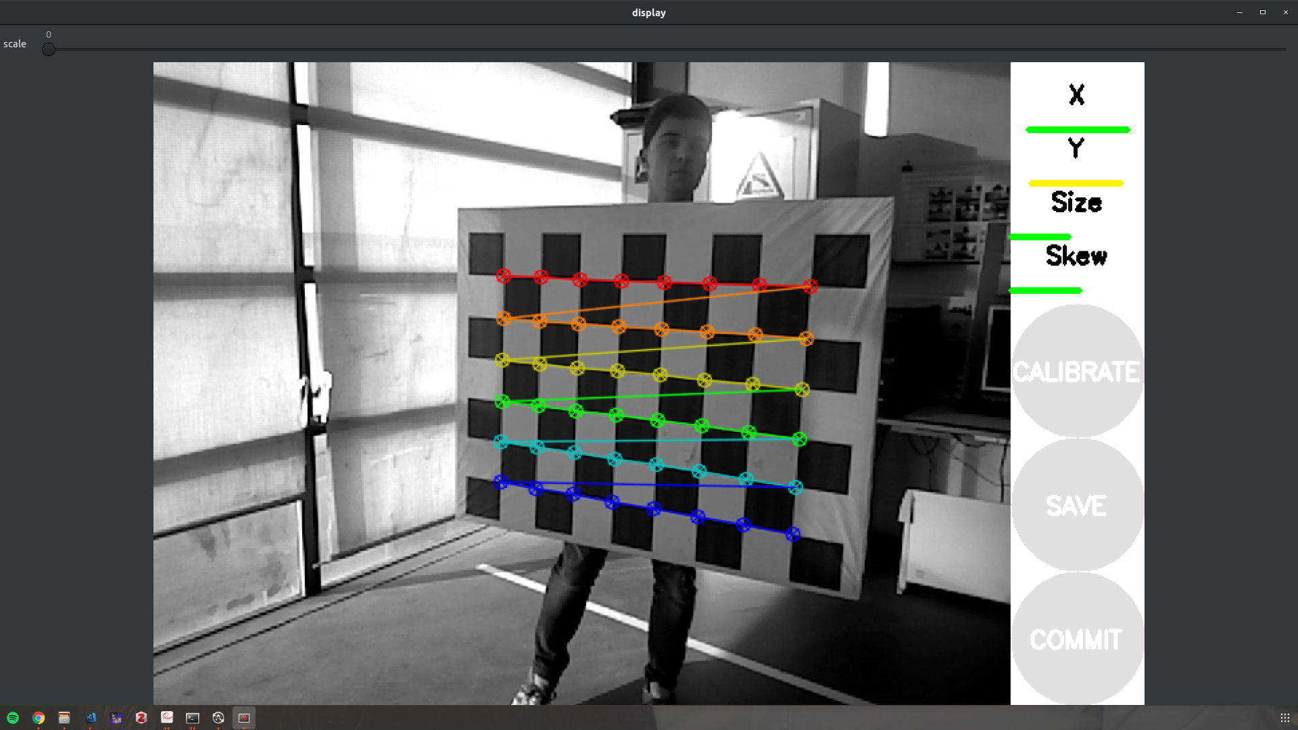
Task: Open Spotify from the dock
Action: click(x=13, y=718)
